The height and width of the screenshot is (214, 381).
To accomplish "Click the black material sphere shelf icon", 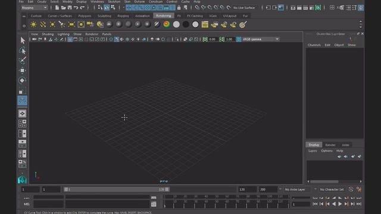I will pyautogui.click(x=186, y=24).
